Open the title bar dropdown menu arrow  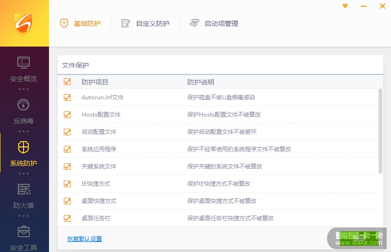[x=345, y=6]
